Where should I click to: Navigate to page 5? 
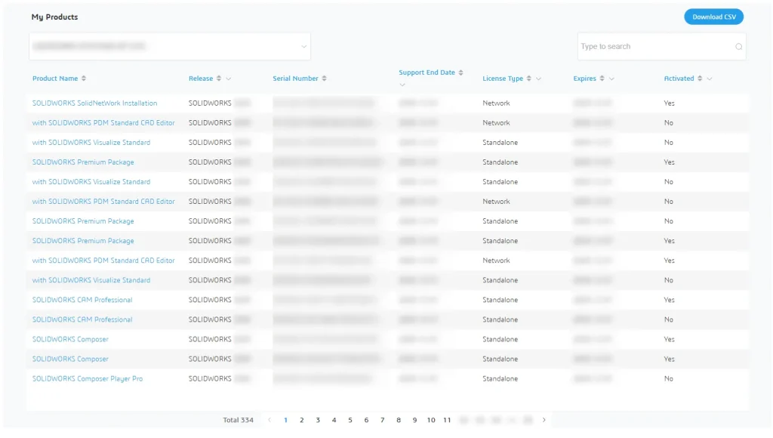[350, 420]
